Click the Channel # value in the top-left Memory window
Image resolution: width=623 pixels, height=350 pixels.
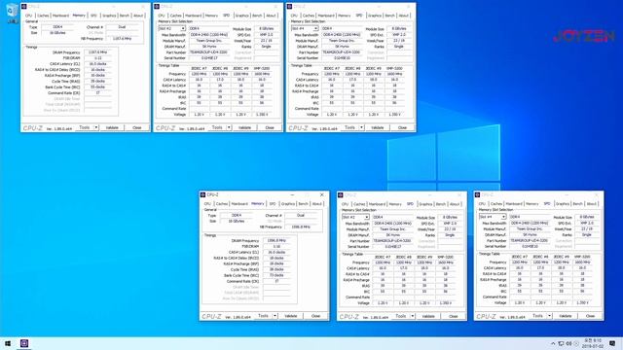[x=122, y=27]
